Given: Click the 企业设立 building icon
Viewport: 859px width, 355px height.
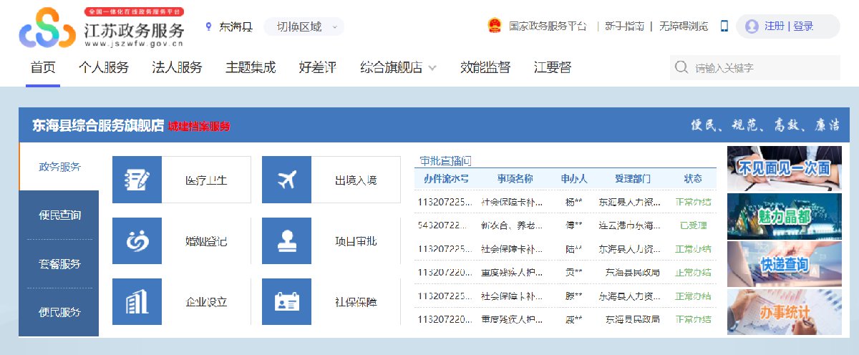Looking at the screenshot, I should pyautogui.click(x=137, y=302).
